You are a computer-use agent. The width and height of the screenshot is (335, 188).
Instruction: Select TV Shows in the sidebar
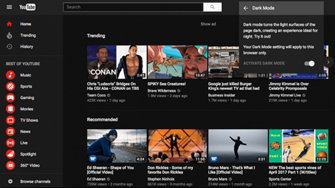[29, 121]
